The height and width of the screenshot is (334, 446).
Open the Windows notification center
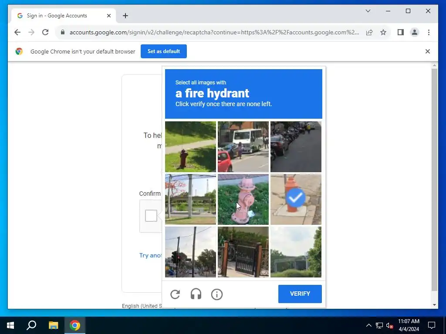coord(432,325)
